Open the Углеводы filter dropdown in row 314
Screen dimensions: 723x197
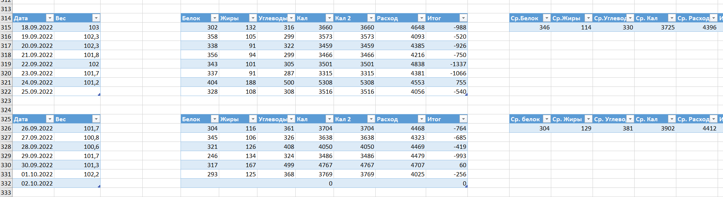tap(291, 18)
